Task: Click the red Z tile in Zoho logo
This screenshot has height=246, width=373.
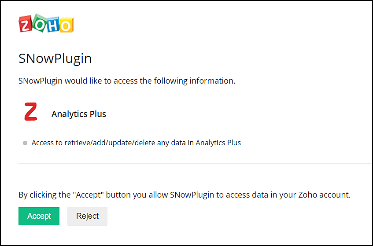Action: (x=26, y=25)
